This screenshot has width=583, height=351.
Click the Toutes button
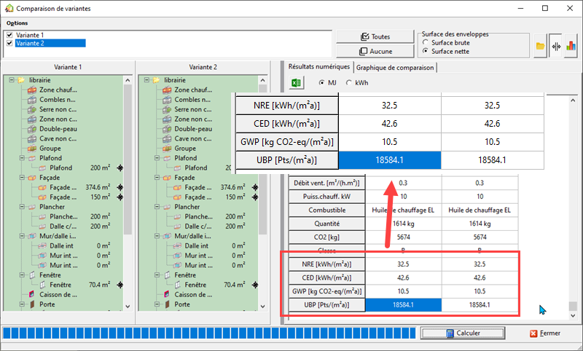(375, 36)
